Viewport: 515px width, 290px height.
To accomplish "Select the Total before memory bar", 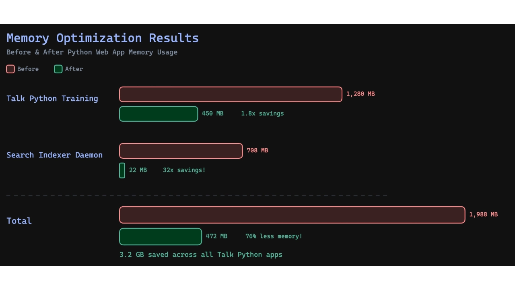I will pos(292,215).
